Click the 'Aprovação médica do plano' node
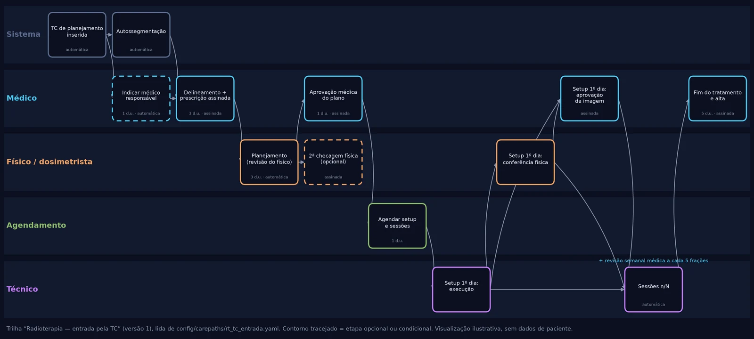This screenshot has width=754, height=339. click(x=333, y=98)
